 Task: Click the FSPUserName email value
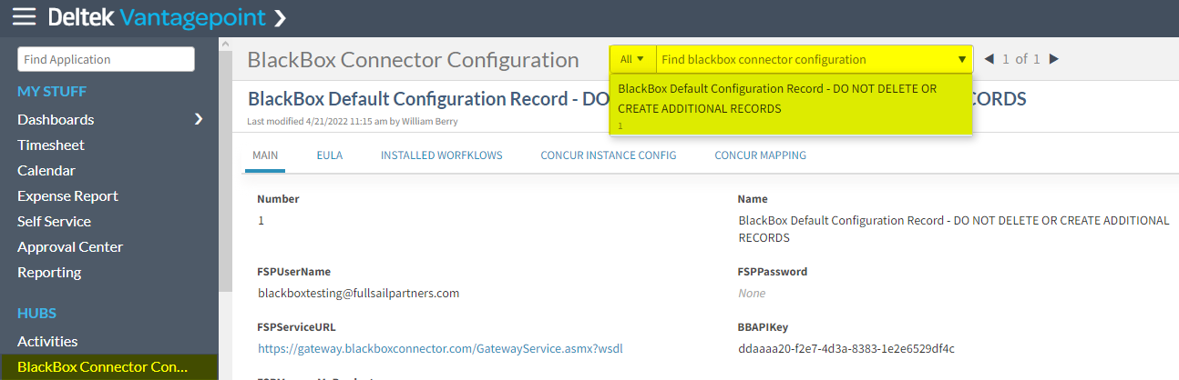tap(358, 293)
